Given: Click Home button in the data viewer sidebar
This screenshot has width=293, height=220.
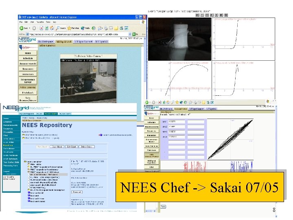Looking at the screenshot, I should [151, 118].
